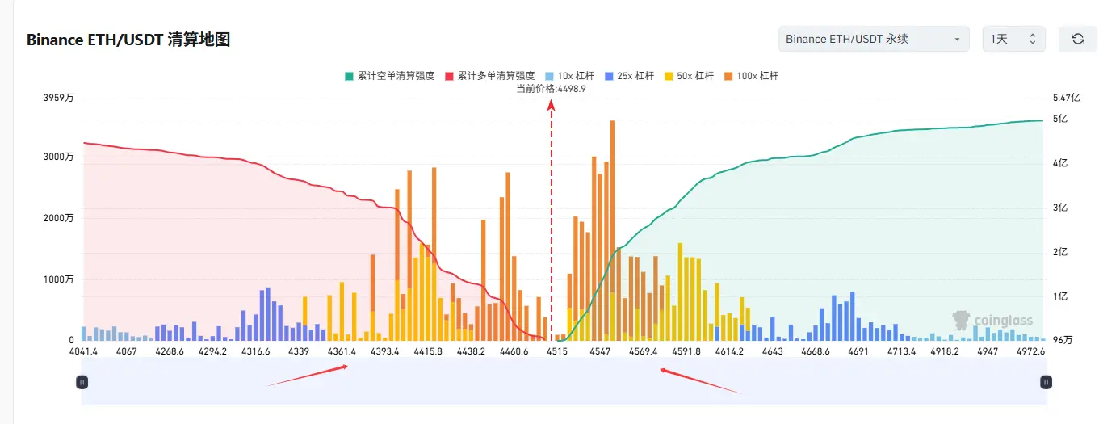
Task: Click the 4067 price axis label
Action: tap(127, 351)
